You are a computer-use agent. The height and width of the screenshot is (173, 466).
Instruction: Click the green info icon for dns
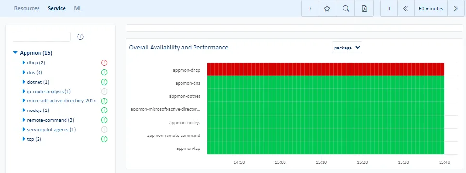[104, 72]
